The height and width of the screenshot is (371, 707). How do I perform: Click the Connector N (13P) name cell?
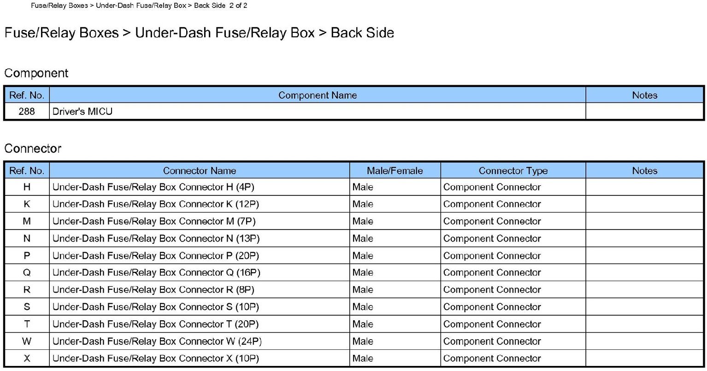tap(156, 239)
